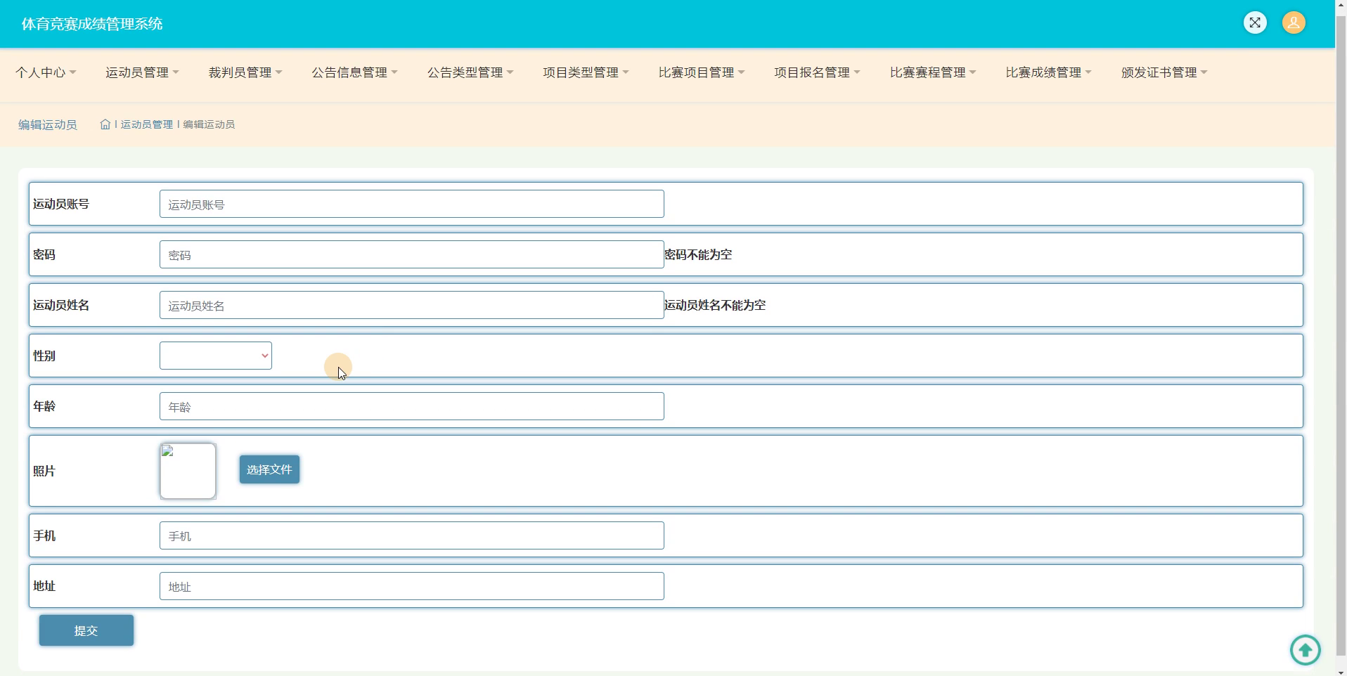Expand the 个人中心 menu
1347x676 pixels.
tap(46, 72)
